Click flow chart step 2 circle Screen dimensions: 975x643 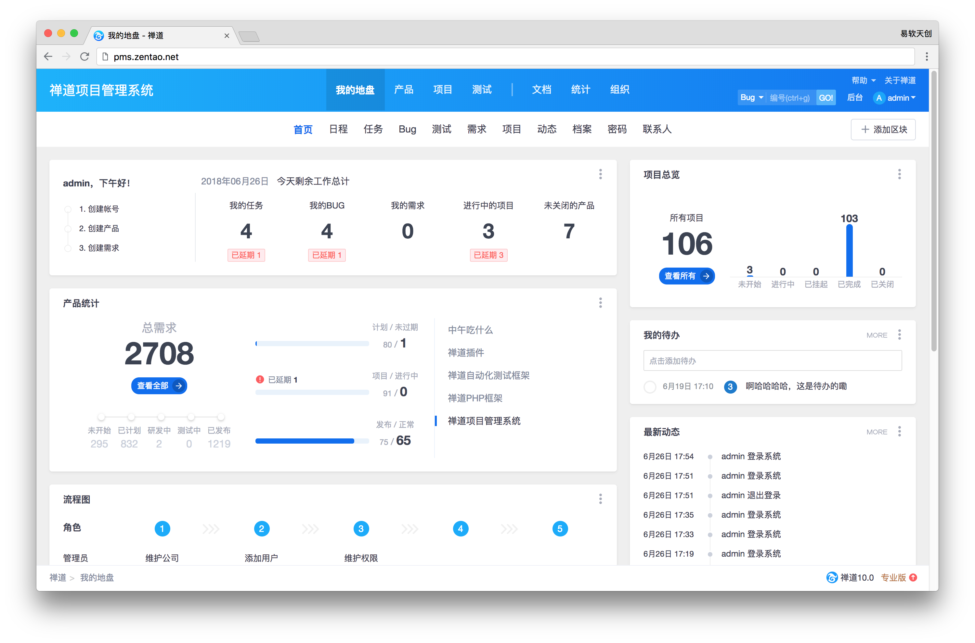261,529
